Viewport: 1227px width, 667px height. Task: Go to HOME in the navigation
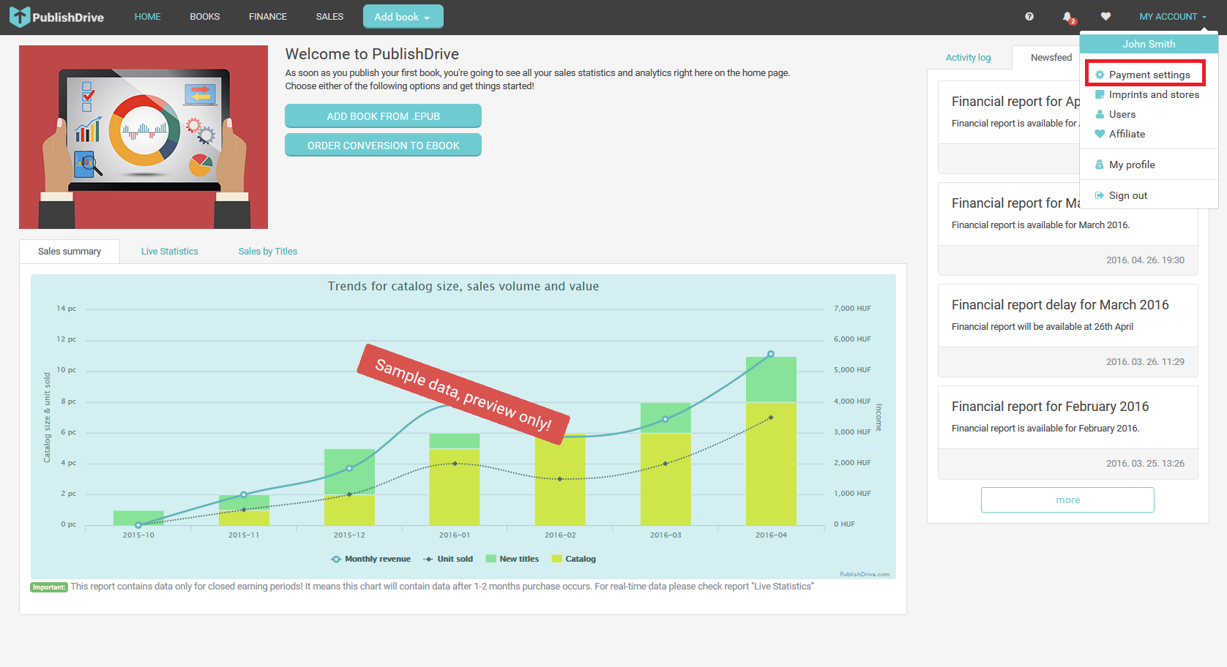(x=148, y=16)
